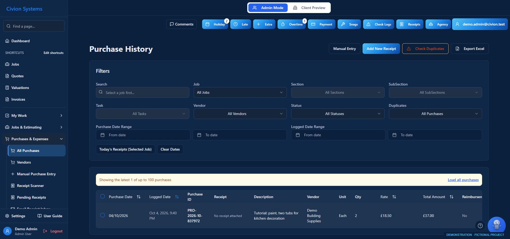Viewport: 510px width, 239px height.
Task: Click the Find a page search field
Action: pos(34,26)
